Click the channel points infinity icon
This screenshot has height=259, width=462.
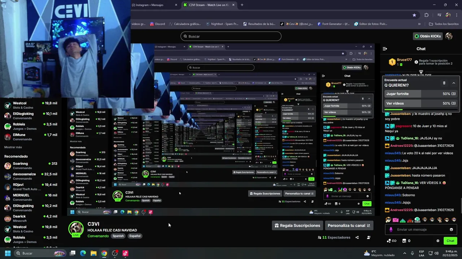(392, 241)
